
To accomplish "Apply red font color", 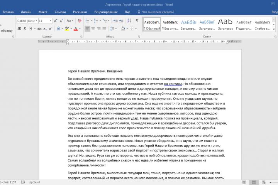I will tap(76, 29).
